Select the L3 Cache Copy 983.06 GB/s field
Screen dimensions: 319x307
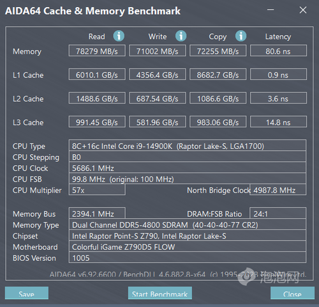(218, 122)
